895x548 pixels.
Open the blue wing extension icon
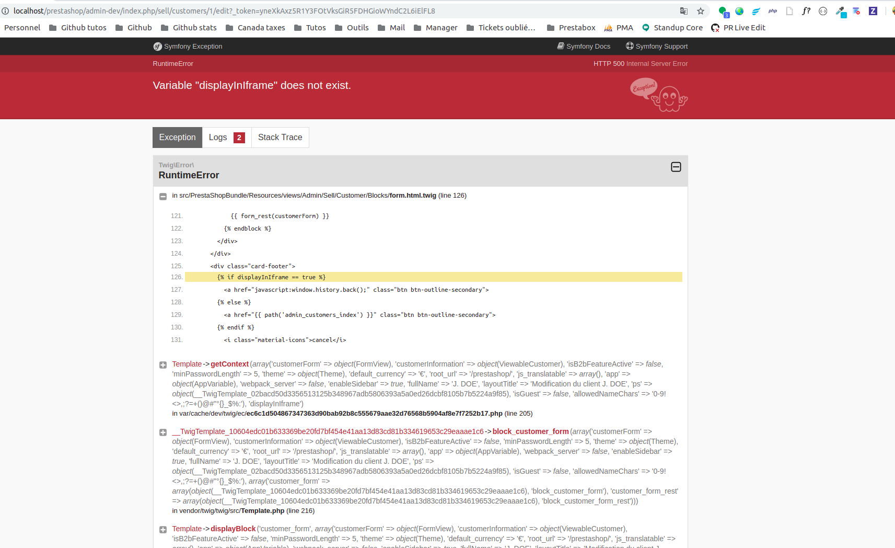click(x=756, y=11)
